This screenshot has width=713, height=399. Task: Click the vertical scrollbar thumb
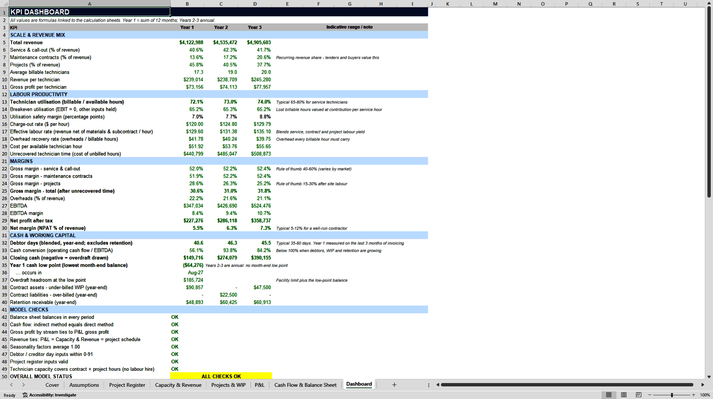tap(709, 102)
